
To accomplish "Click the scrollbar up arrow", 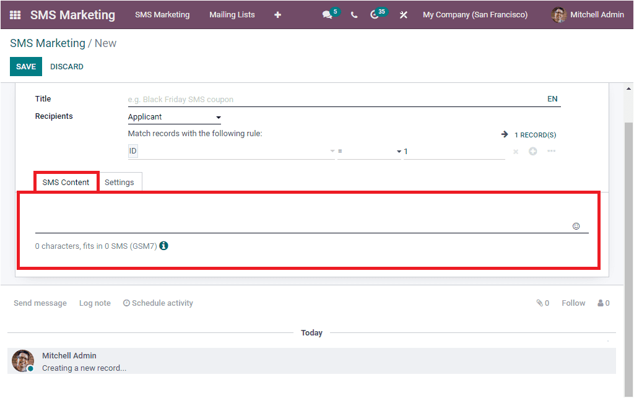I will coord(629,89).
